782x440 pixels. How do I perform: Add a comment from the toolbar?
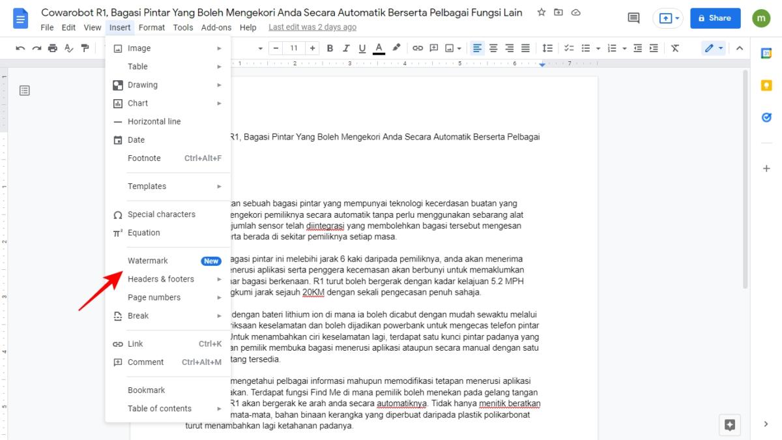(x=433, y=48)
